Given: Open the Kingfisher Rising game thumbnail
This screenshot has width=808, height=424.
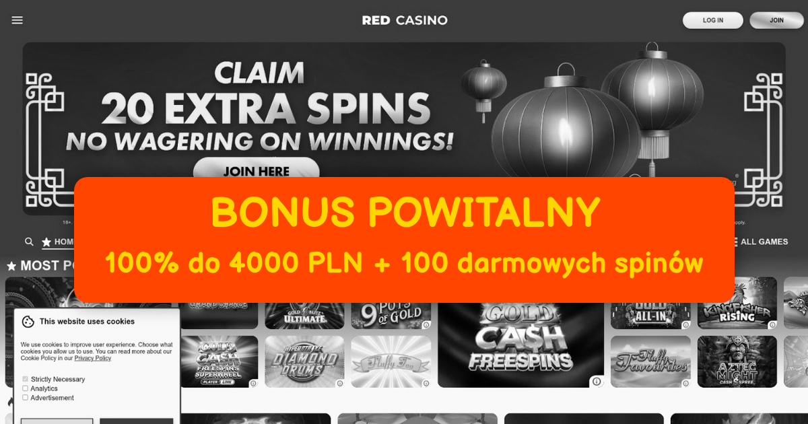Looking at the screenshot, I should click(x=737, y=303).
